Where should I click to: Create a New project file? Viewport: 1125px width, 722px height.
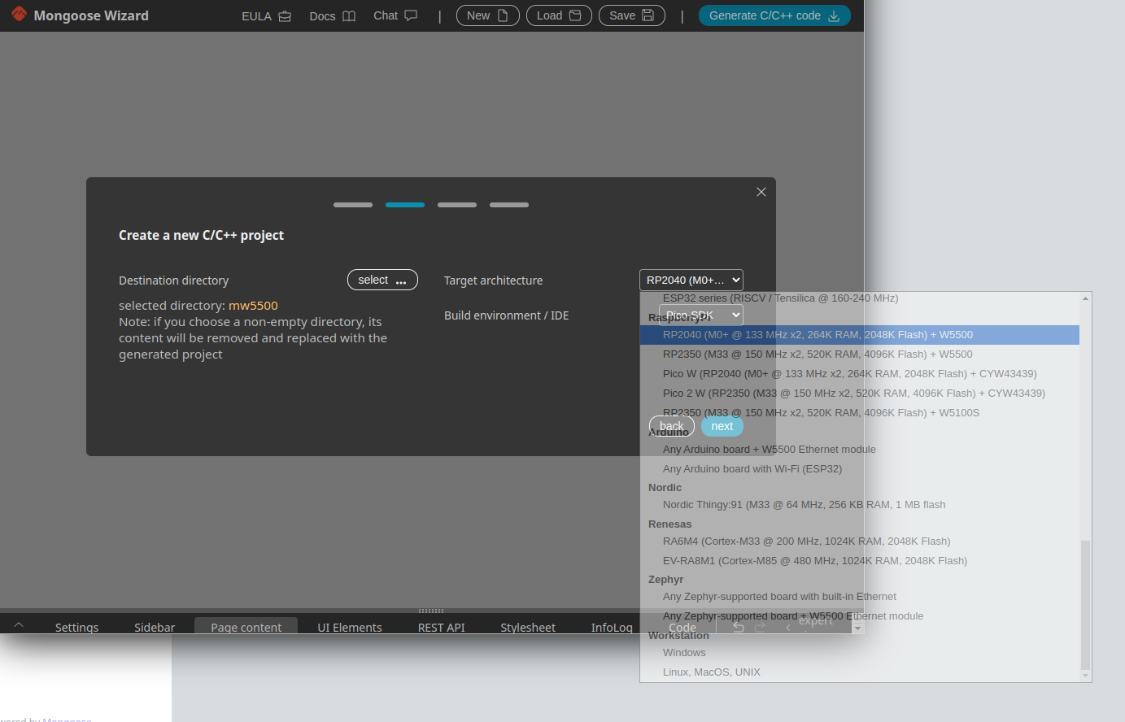(x=487, y=15)
